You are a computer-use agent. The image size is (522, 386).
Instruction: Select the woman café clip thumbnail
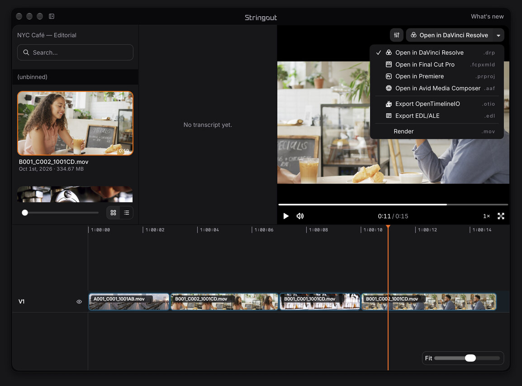[x=75, y=123]
